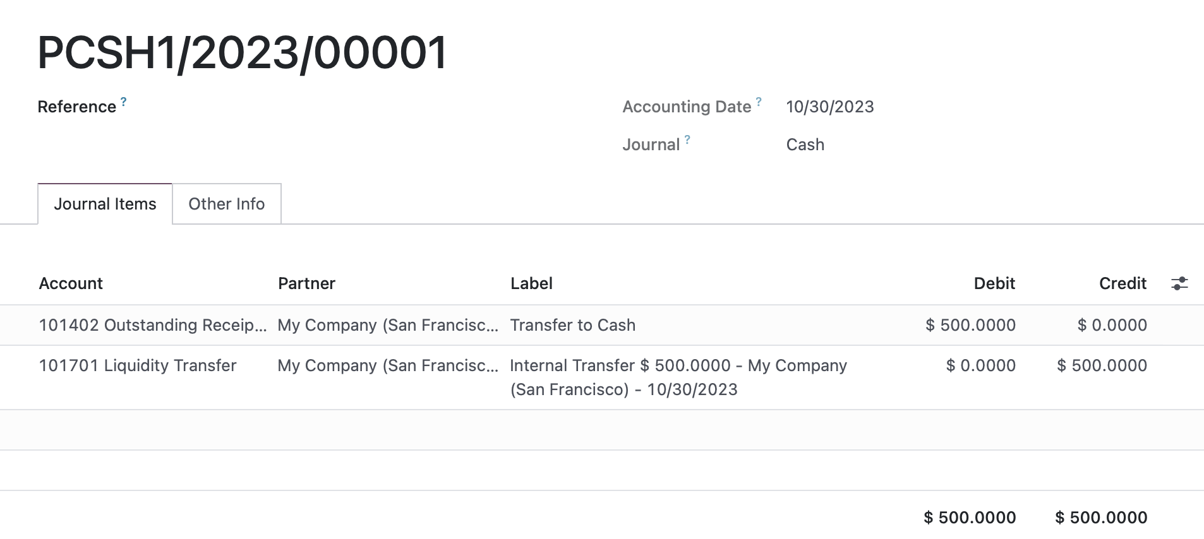Sort by the Debit column header
The width and height of the screenshot is (1204, 539).
point(994,283)
